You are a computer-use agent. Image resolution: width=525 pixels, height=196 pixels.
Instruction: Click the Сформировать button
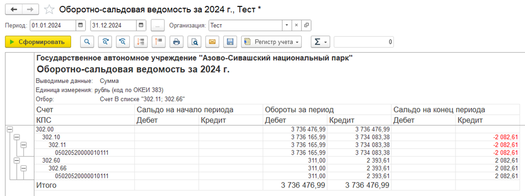38,42
